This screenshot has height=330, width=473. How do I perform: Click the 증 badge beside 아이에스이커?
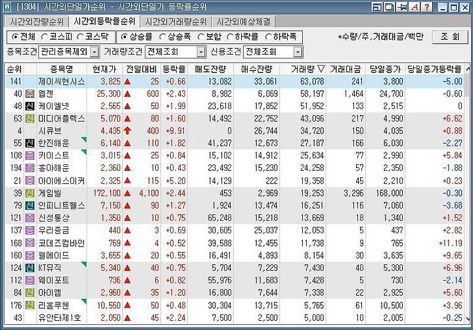(30, 181)
